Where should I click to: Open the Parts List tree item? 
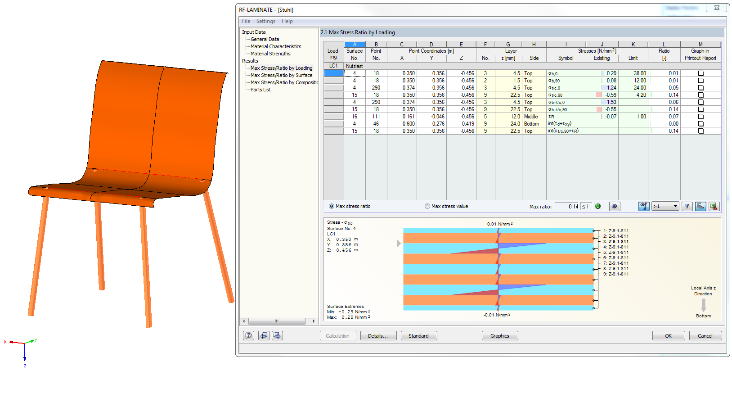pyautogui.click(x=260, y=90)
